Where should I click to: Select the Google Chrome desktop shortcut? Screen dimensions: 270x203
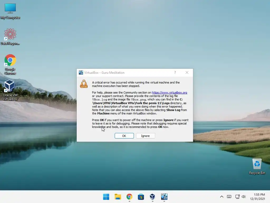coord(10,64)
